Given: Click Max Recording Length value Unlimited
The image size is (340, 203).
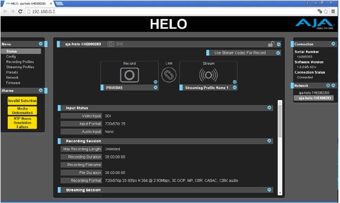Looking at the screenshot, I should point(112,149).
